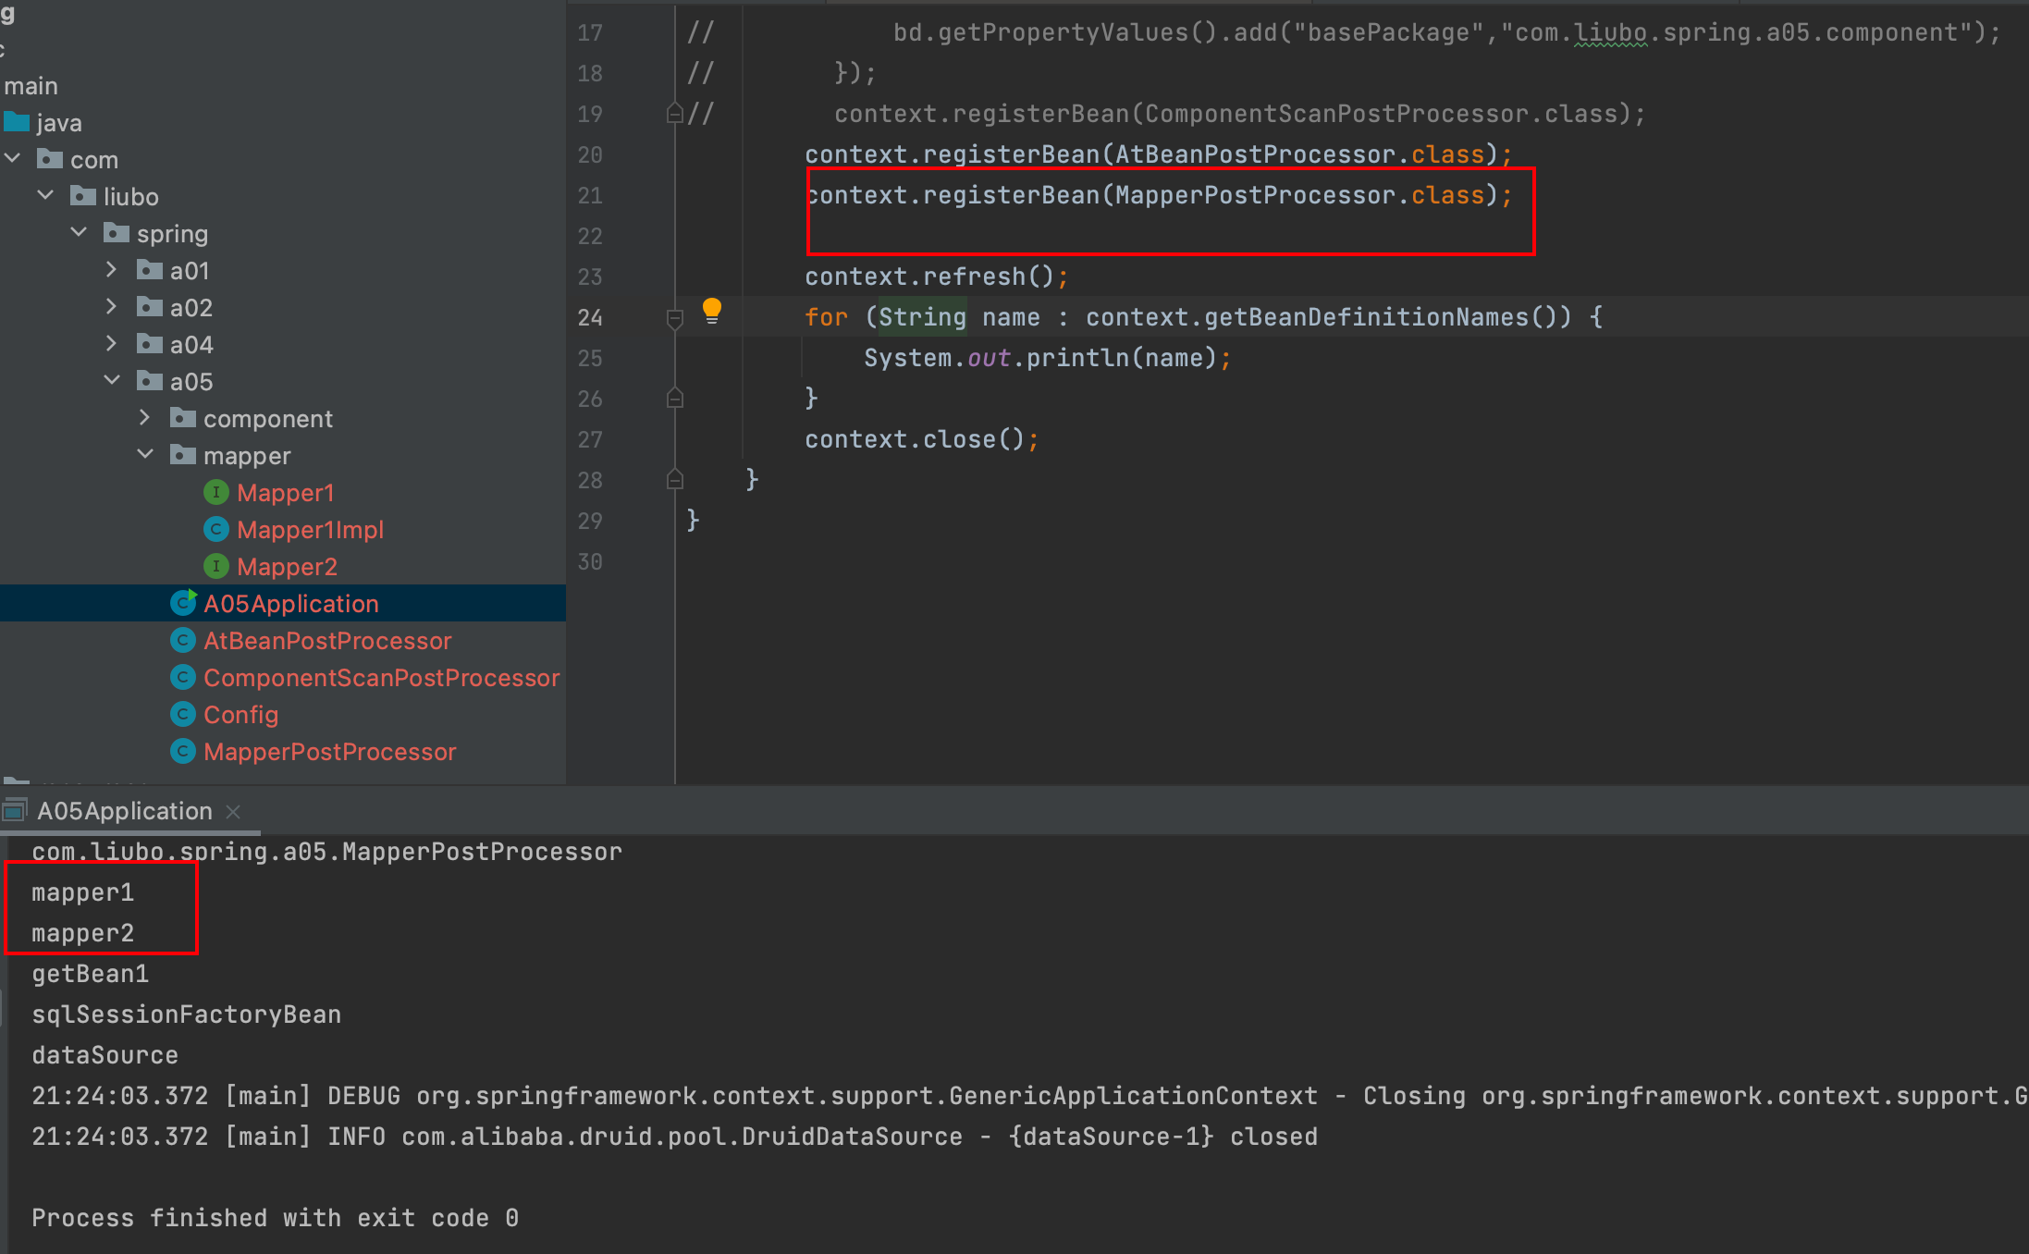2029x1254 pixels.
Task: Select the A05Application run tab
Action: [125, 811]
